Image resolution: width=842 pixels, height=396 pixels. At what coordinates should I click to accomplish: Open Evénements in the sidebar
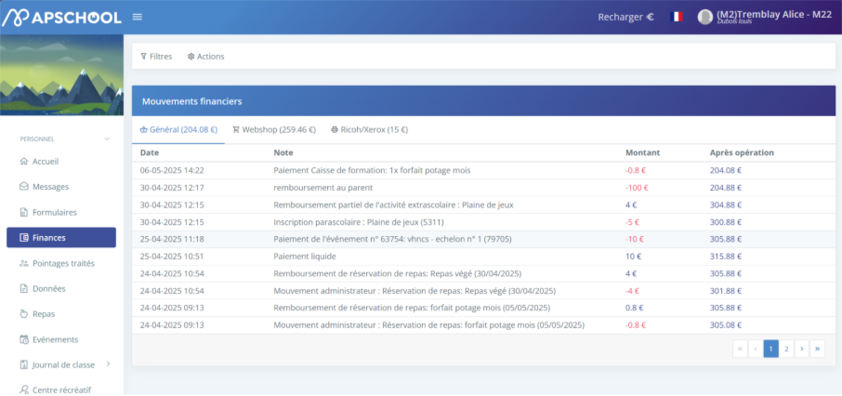tap(55, 339)
